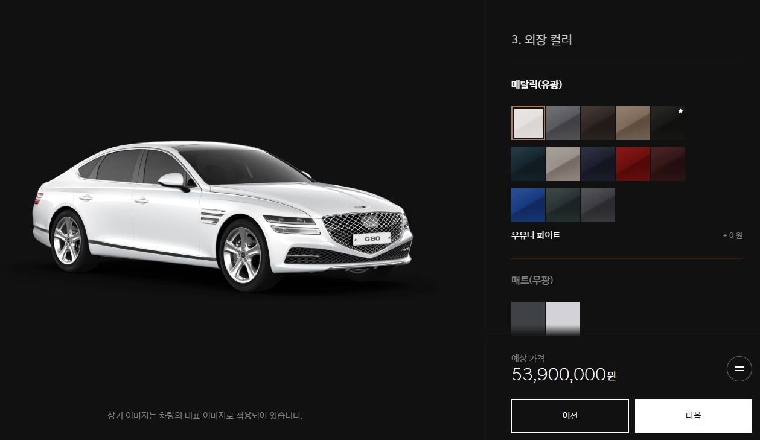Choose the light white matte swatch
This screenshot has height=440, width=760.
[x=563, y=319]
